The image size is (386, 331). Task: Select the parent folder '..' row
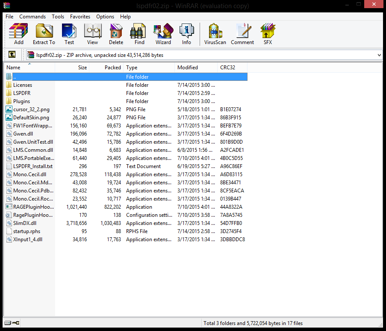(x=126, y=77)
